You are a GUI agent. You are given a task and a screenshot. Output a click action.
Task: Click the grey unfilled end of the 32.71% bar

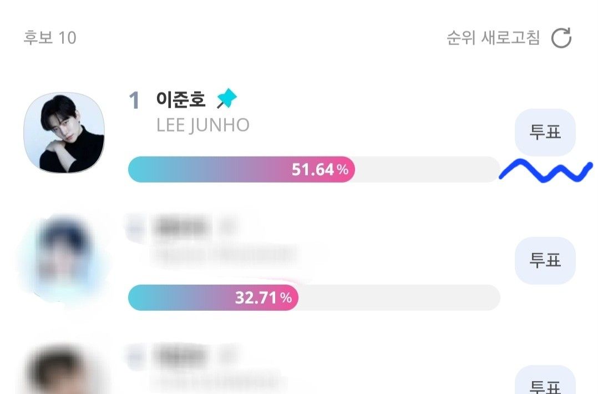(x=399, y=298)
